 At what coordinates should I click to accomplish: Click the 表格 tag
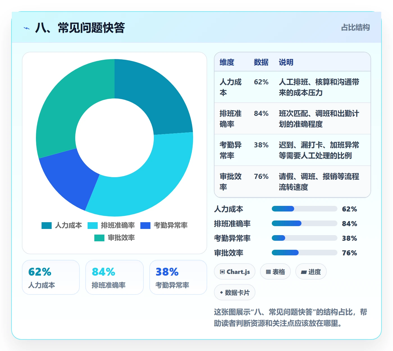point(275,272)
